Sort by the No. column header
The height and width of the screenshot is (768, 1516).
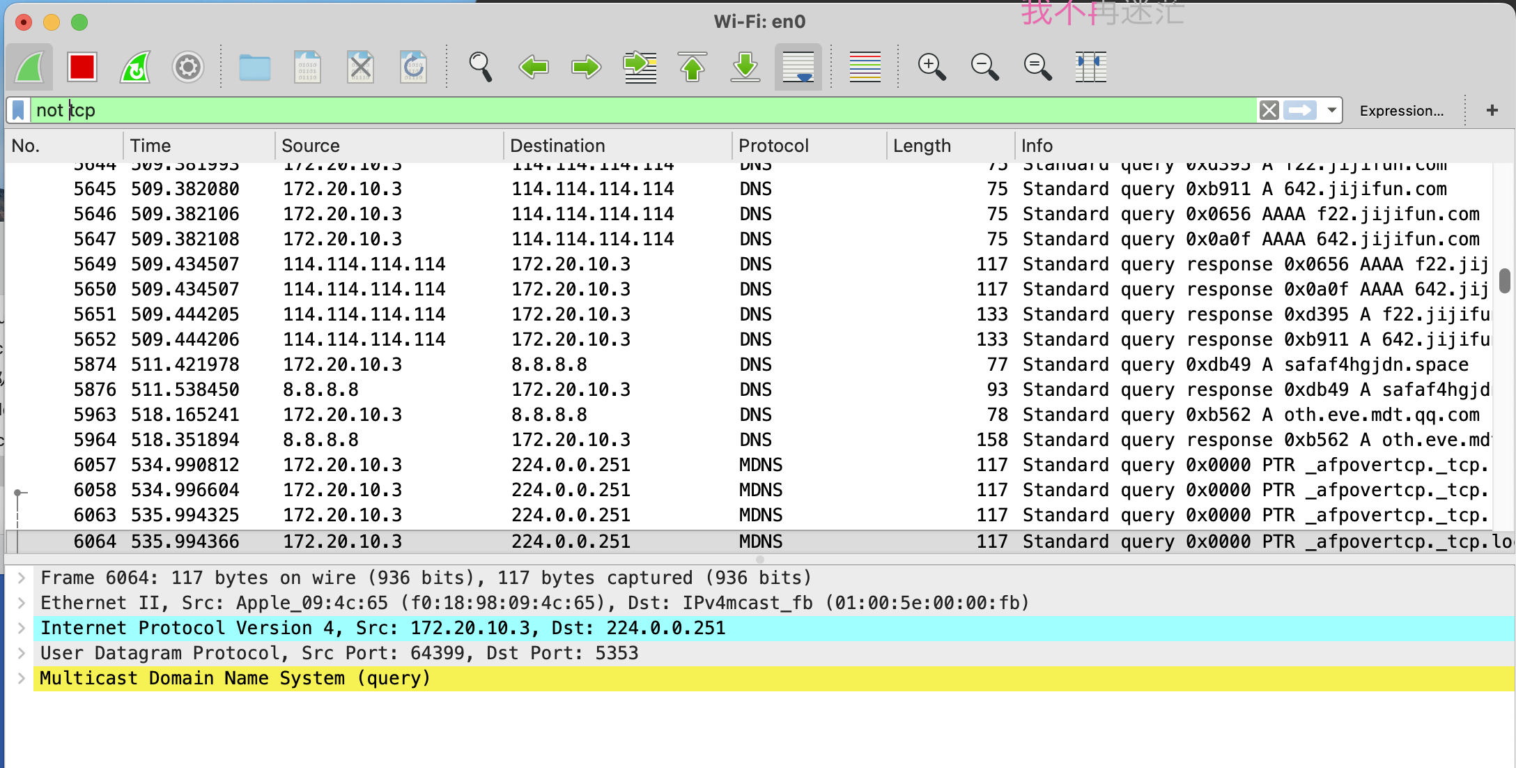(64, 146)
